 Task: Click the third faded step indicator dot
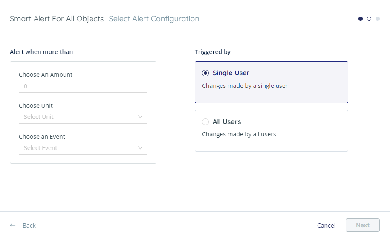pos(378,19)
